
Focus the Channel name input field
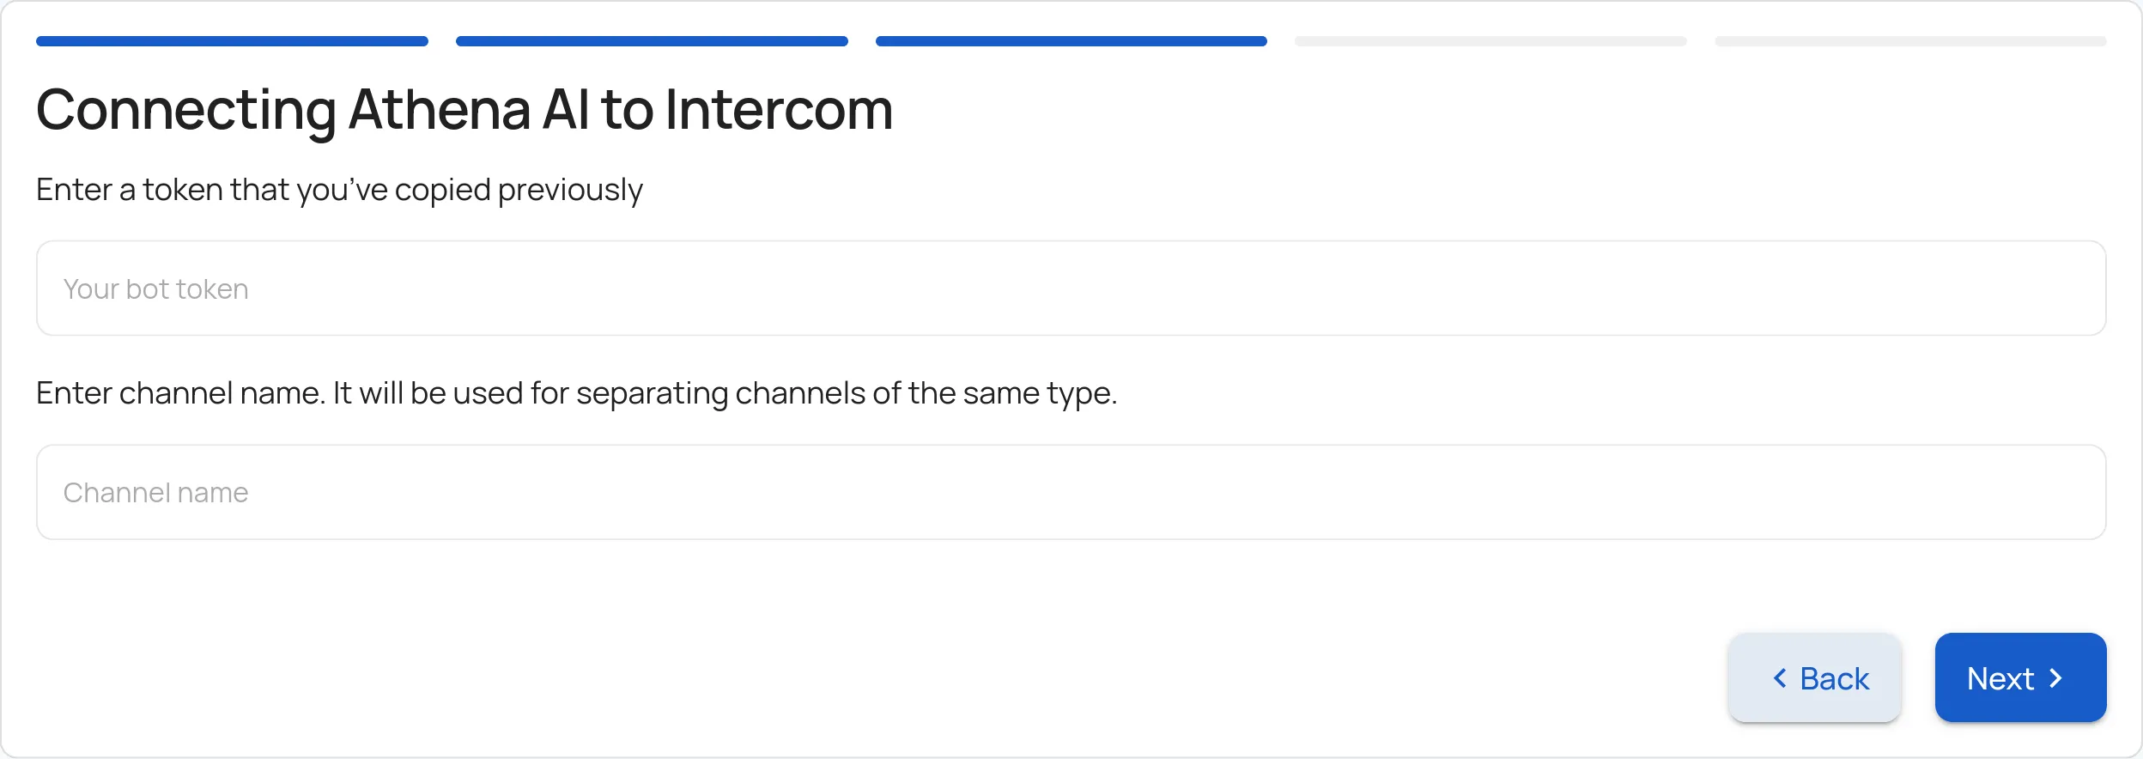tap(1071, 492)
